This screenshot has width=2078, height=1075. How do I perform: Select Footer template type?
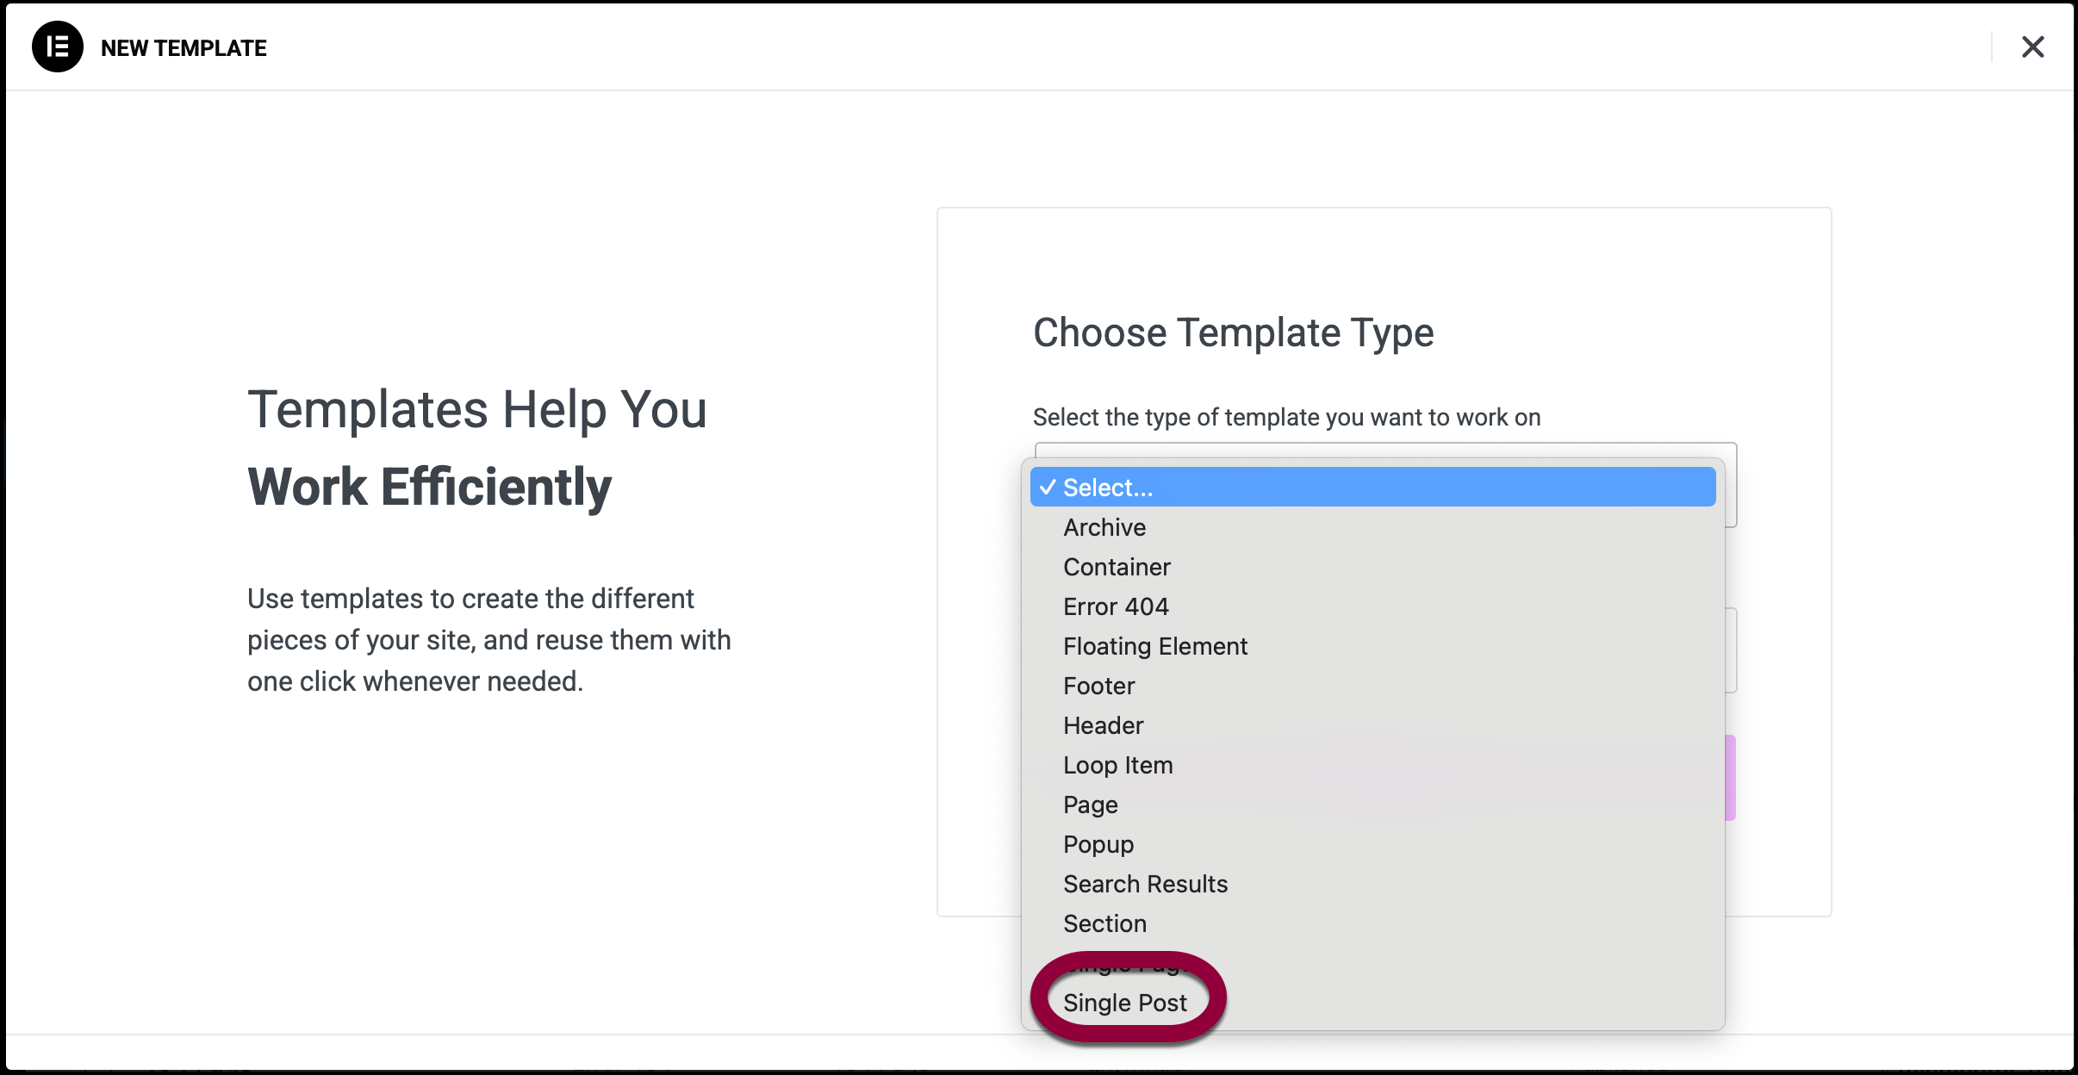click(x=1098, y=686)
